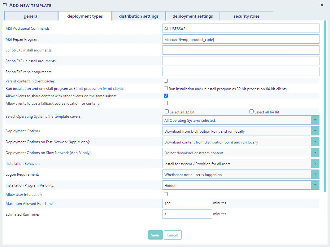Open Installation Program Visibility dropdown
Screen dimensions: 330x247
(x=315, y=185)
